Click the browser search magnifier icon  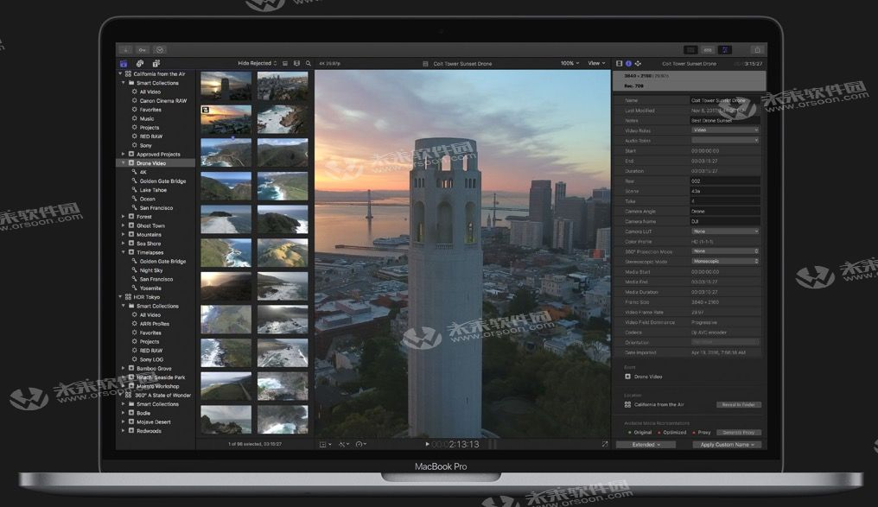coord(308,64)
